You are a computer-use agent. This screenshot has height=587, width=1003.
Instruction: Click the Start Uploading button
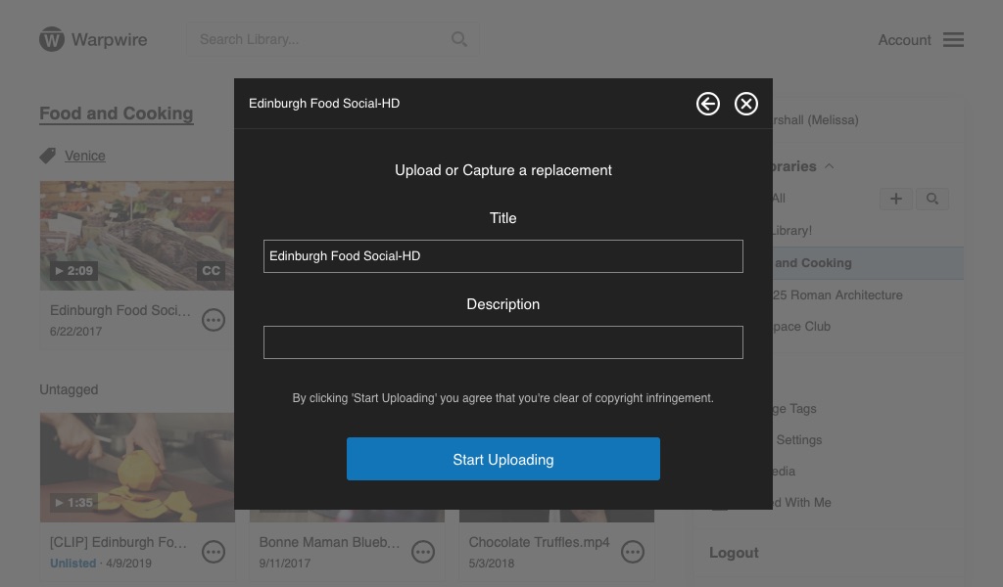click(x=502, y=459)
